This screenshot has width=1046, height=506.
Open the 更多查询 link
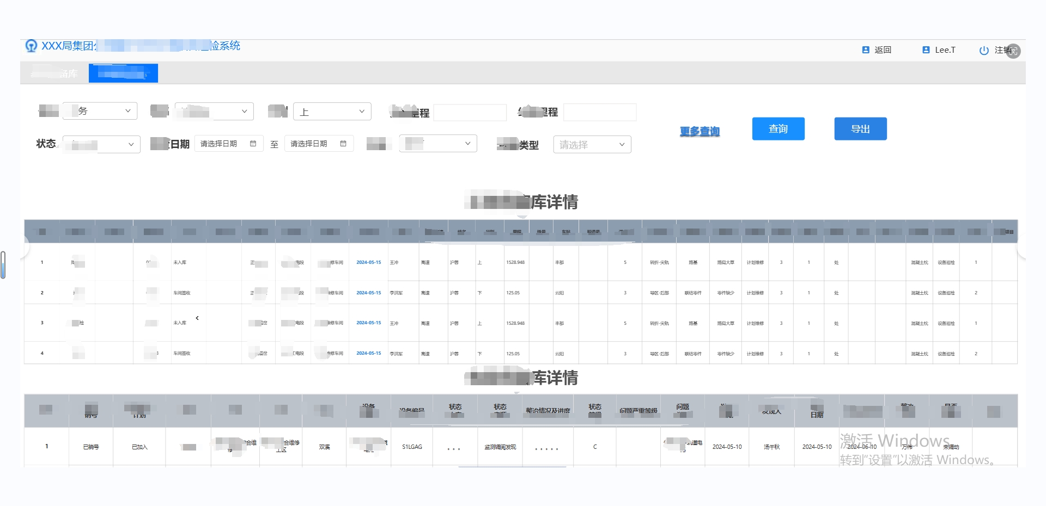coord(700,131)
